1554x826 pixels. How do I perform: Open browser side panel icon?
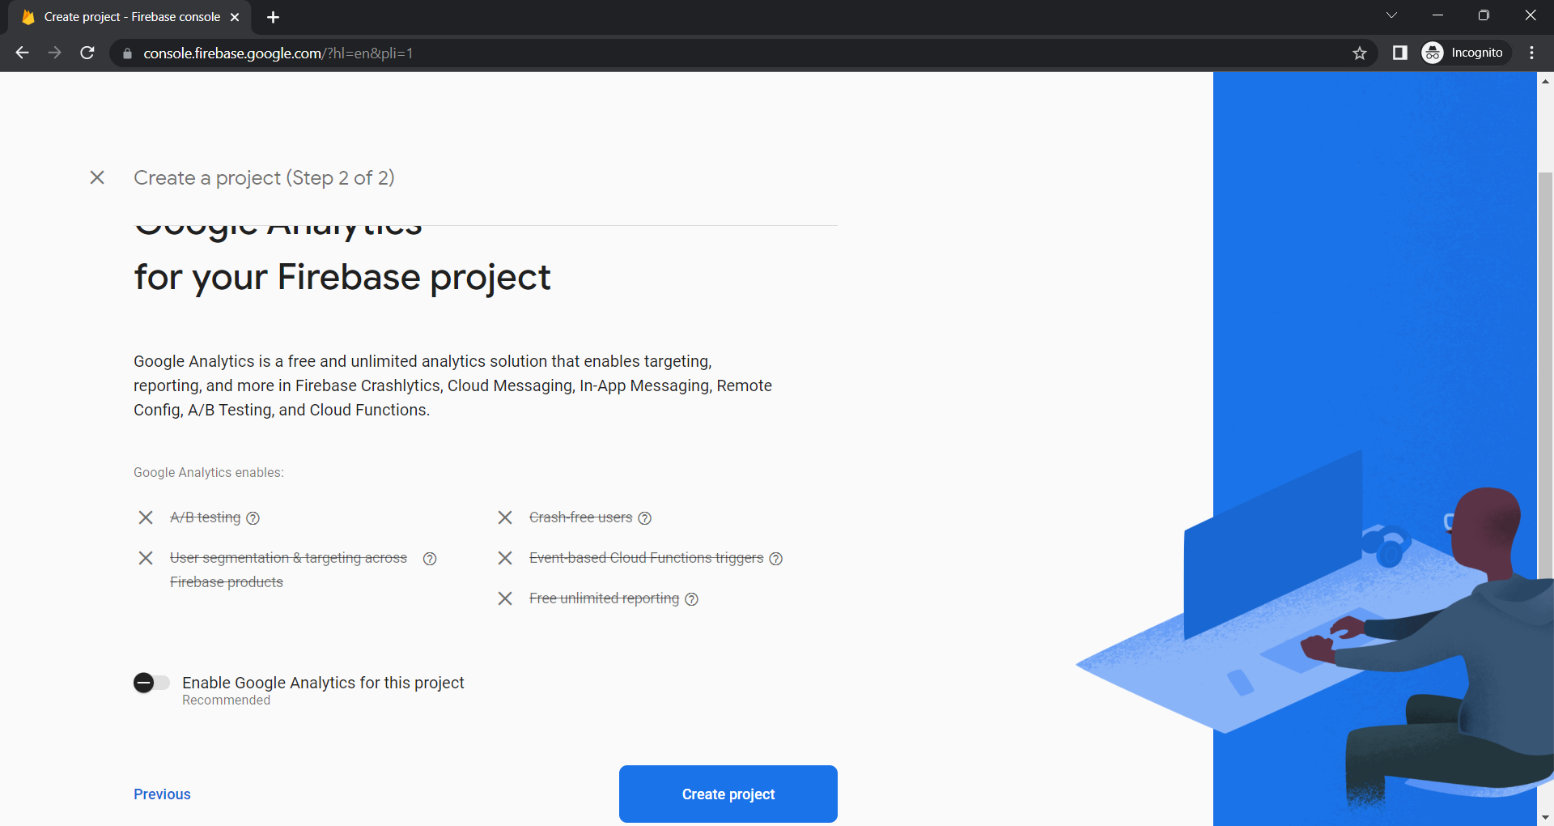1399,53
